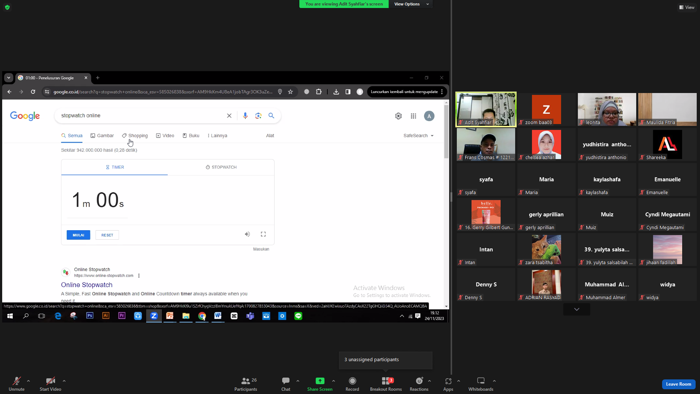The image size is (700, 394).
Task: Start recording with Record button
Action: pos(352,384)
